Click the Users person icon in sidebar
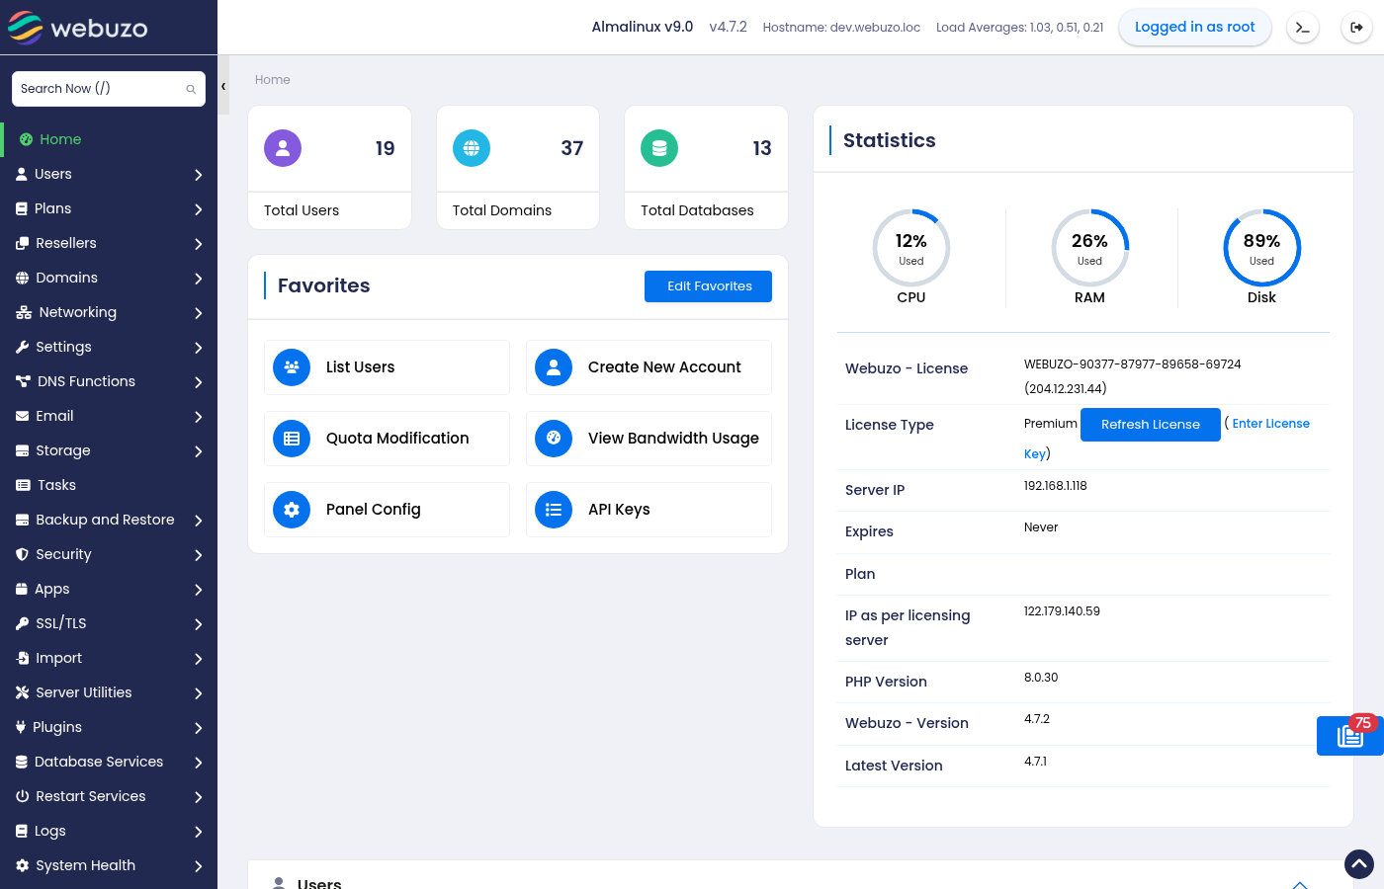 tap(22, 174)
